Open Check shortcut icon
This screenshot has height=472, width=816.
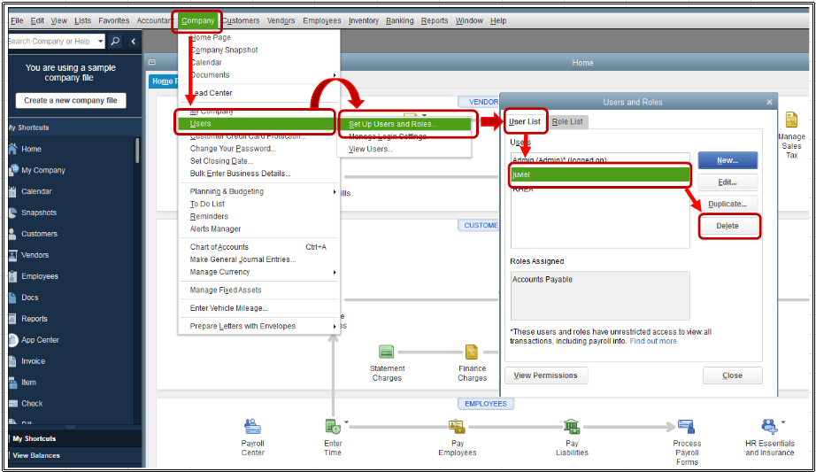12,404
